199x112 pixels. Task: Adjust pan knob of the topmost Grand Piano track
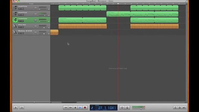(35, 8)
